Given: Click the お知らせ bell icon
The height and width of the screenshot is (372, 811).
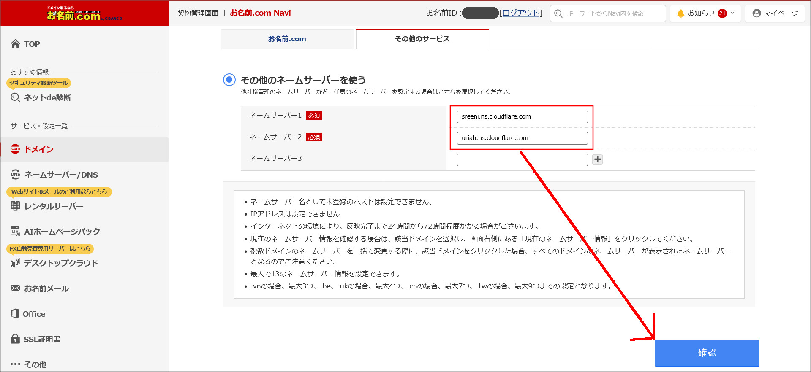Looking at the screenshot, I should (x=680, y=13).
